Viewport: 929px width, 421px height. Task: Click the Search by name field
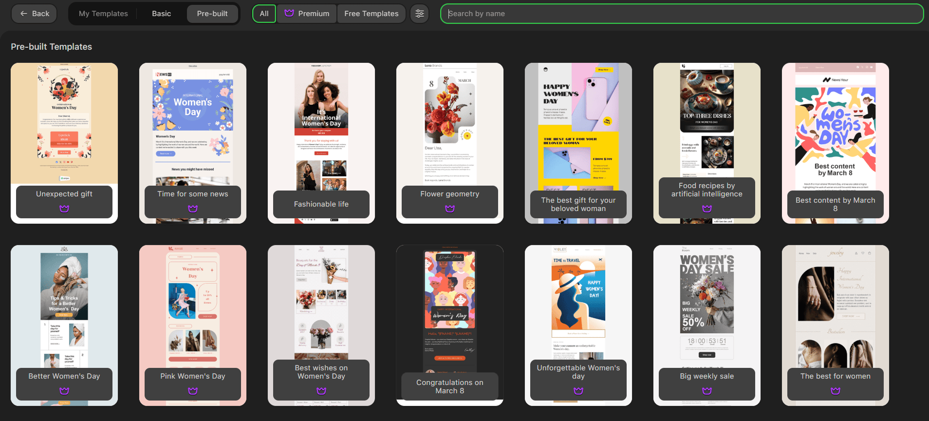coord(682,14)
